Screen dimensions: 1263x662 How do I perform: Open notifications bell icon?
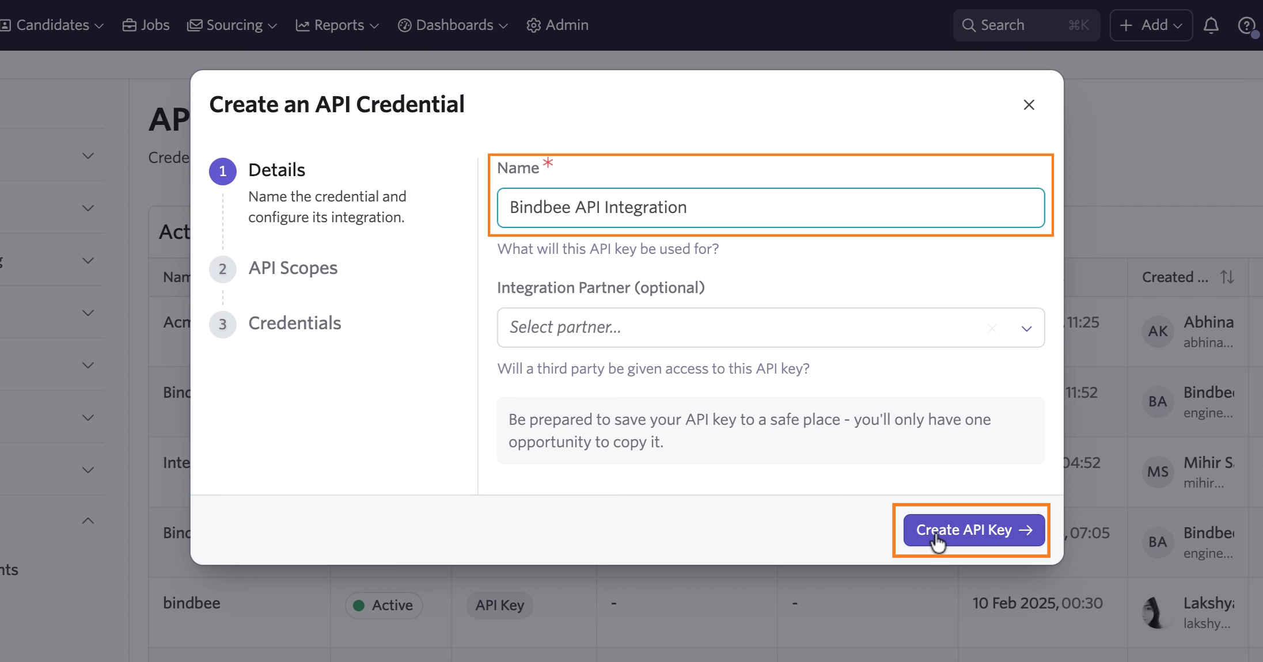click(1211, 25)
